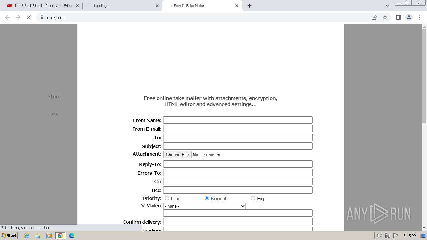This screenshot has height=240, width=427.
Task: Open the browser side panel icon
Action: [x=398, y=17]
